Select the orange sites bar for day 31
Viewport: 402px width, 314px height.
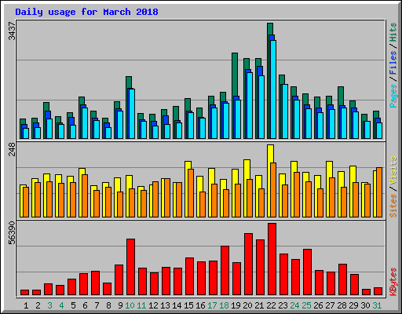(x=379, y=192)
